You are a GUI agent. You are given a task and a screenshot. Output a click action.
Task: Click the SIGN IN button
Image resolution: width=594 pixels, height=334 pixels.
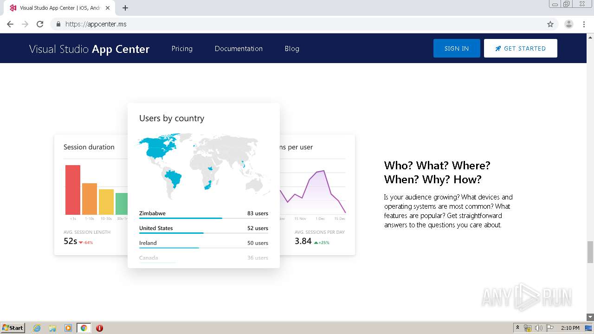pos(457,48)
